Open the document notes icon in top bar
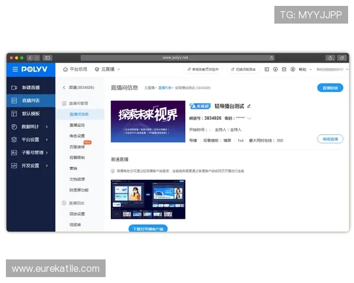Viewport: 354px width, 283px height. click(267, 70)
